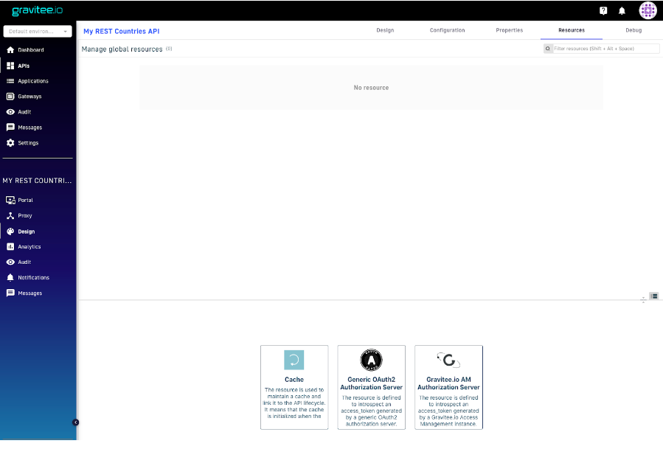Image resolution: width=663 pixels, height=449 pixels.
Task: Open Gateways using its sidebar icon
Action: (10, 96)
